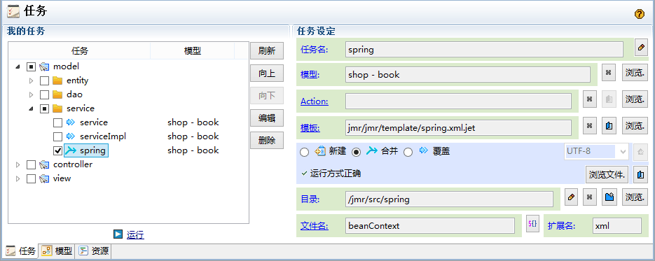
Task: Click into the 任务名 spring input field
Action: [484, 50]
